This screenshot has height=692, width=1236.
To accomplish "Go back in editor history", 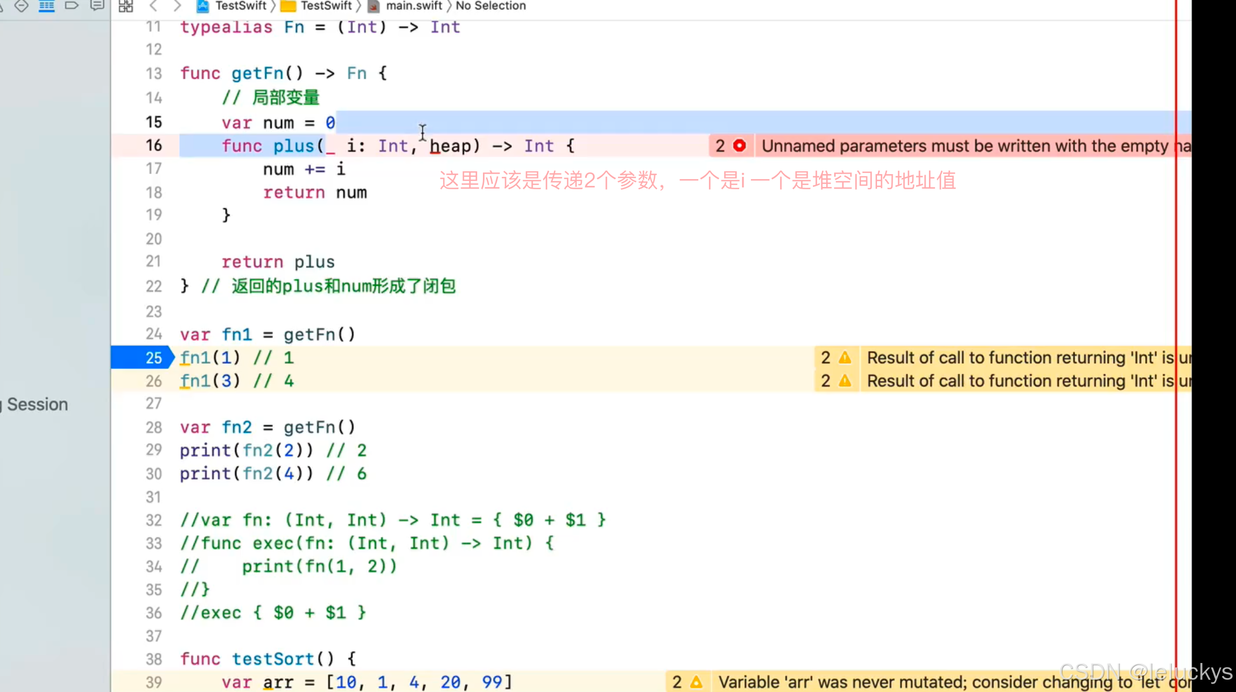I will coord(154,6).
